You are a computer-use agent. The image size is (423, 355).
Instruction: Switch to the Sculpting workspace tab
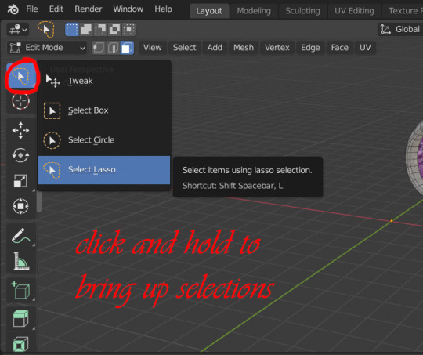302,11
